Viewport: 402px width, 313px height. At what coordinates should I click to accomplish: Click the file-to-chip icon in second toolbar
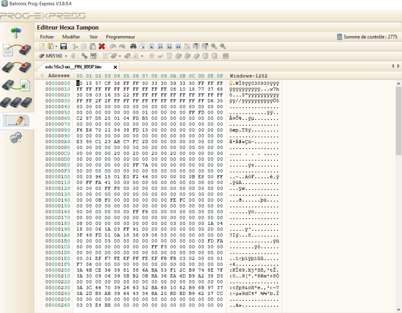(110, 56)
